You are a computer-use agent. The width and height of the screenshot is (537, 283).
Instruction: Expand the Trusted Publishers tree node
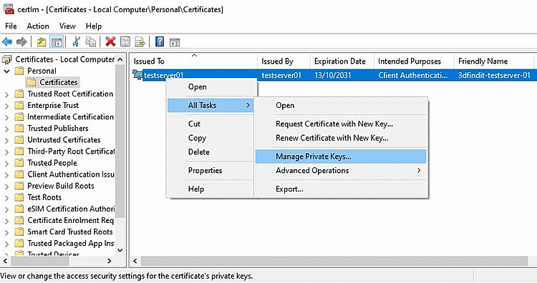[x=6, y=129]
